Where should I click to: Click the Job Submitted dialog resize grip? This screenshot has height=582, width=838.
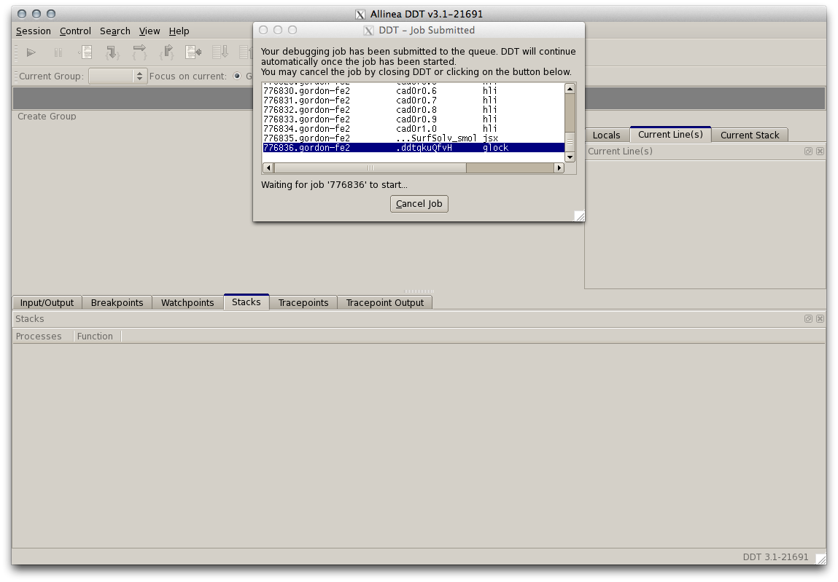pos(579,216)
